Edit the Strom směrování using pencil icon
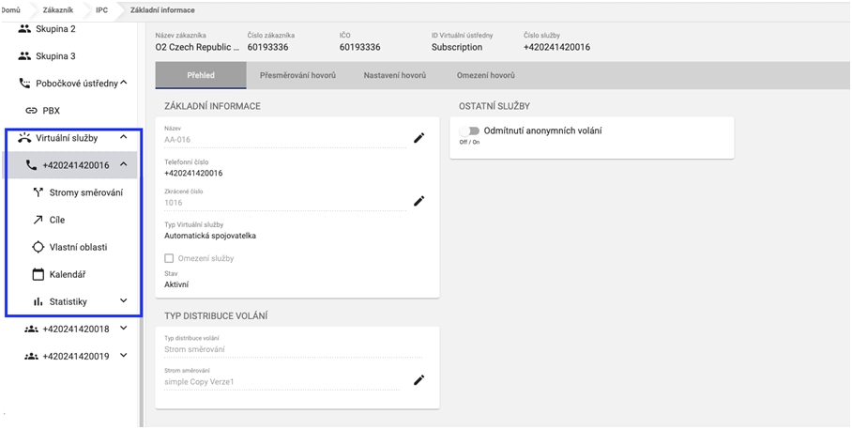 pos(419,380)
